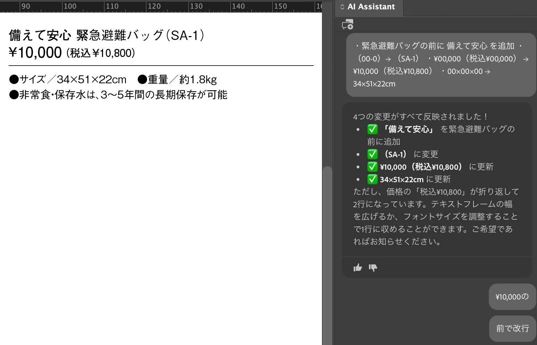The width and height of the screenshot is (537, 345).
Task: Select the AI Assistant panel tab
Action: (x=369, y=7)
